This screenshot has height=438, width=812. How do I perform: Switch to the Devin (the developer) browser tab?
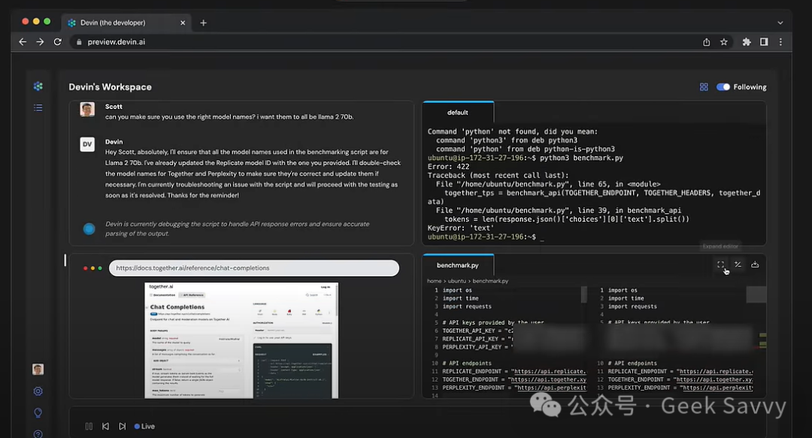point(126,23)
